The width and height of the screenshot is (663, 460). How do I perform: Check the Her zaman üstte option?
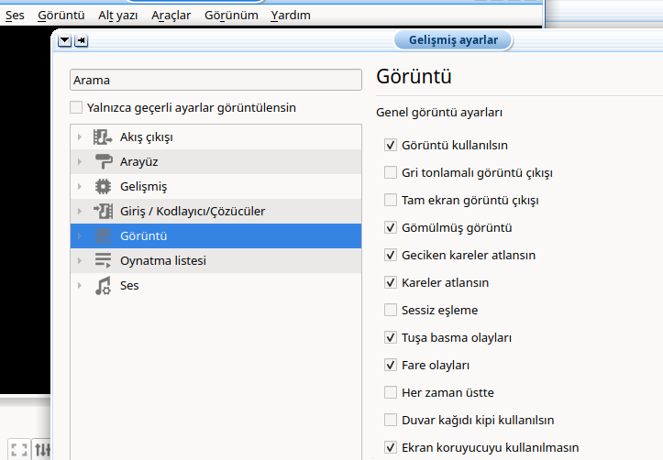[391, 392]
